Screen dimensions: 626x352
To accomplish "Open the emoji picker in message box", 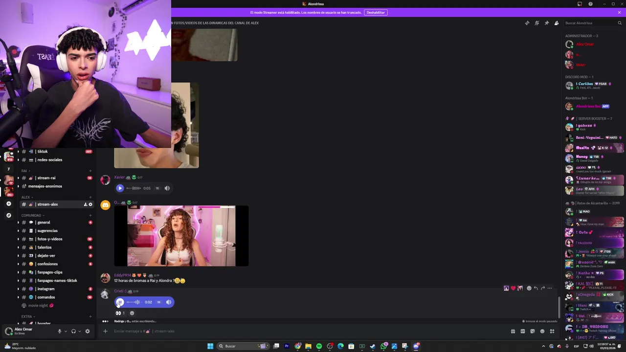I will point(542,331).
